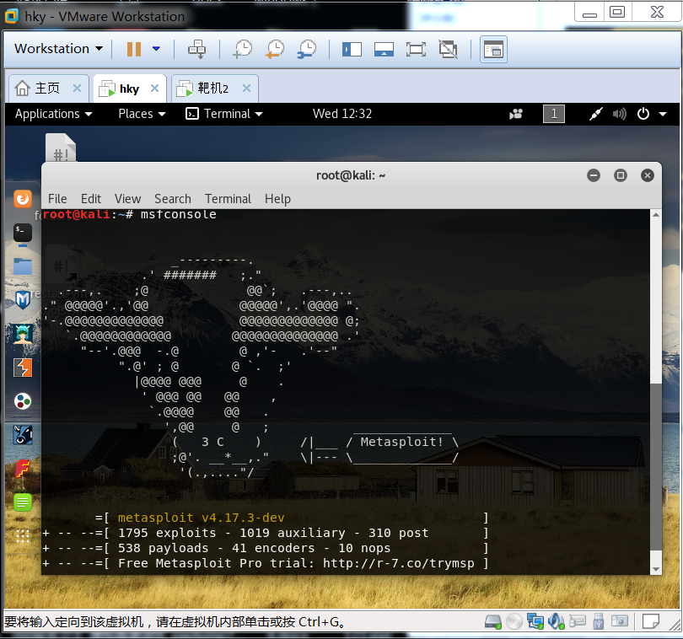Toggle the library sidebar view
Viewport: 683px width, 639px height.
(x=352, y=49)
